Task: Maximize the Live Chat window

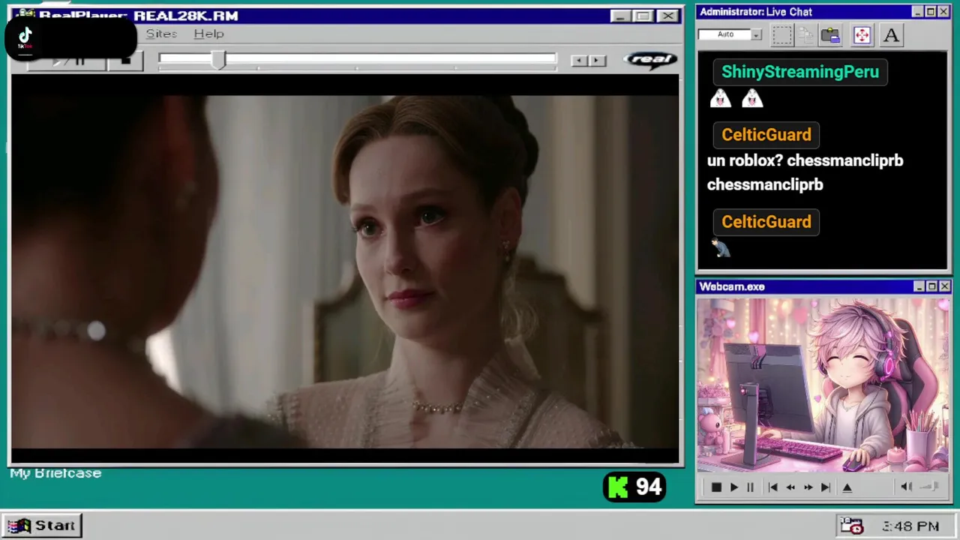Action: 931,12
